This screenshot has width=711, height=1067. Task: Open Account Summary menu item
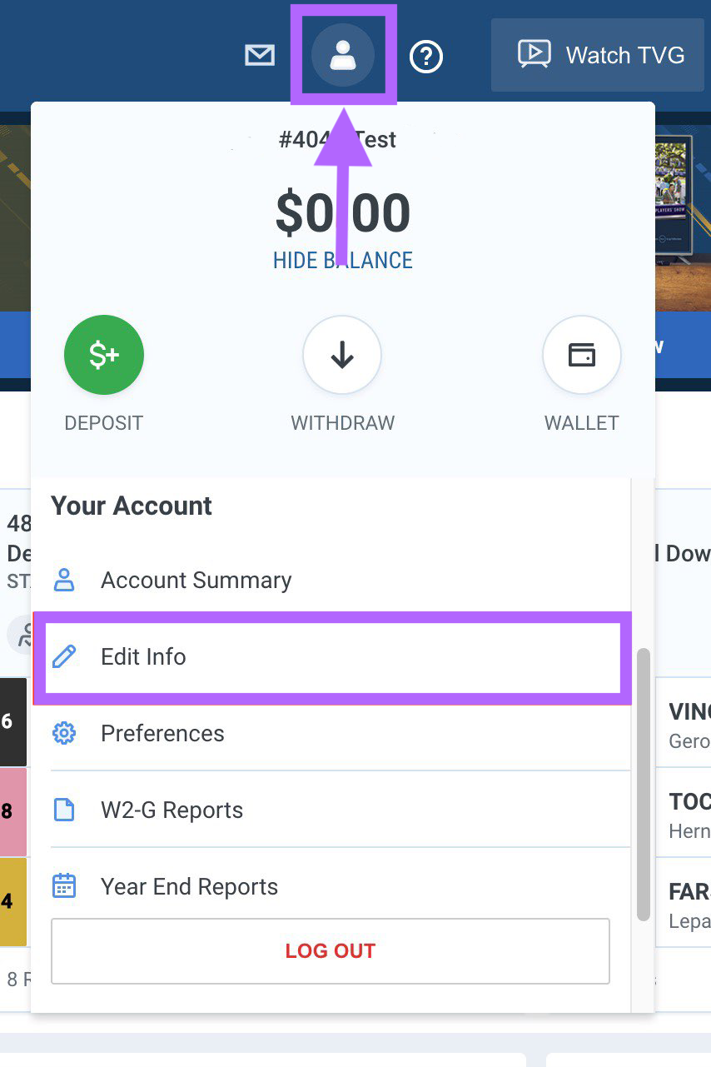coord(196,580)
